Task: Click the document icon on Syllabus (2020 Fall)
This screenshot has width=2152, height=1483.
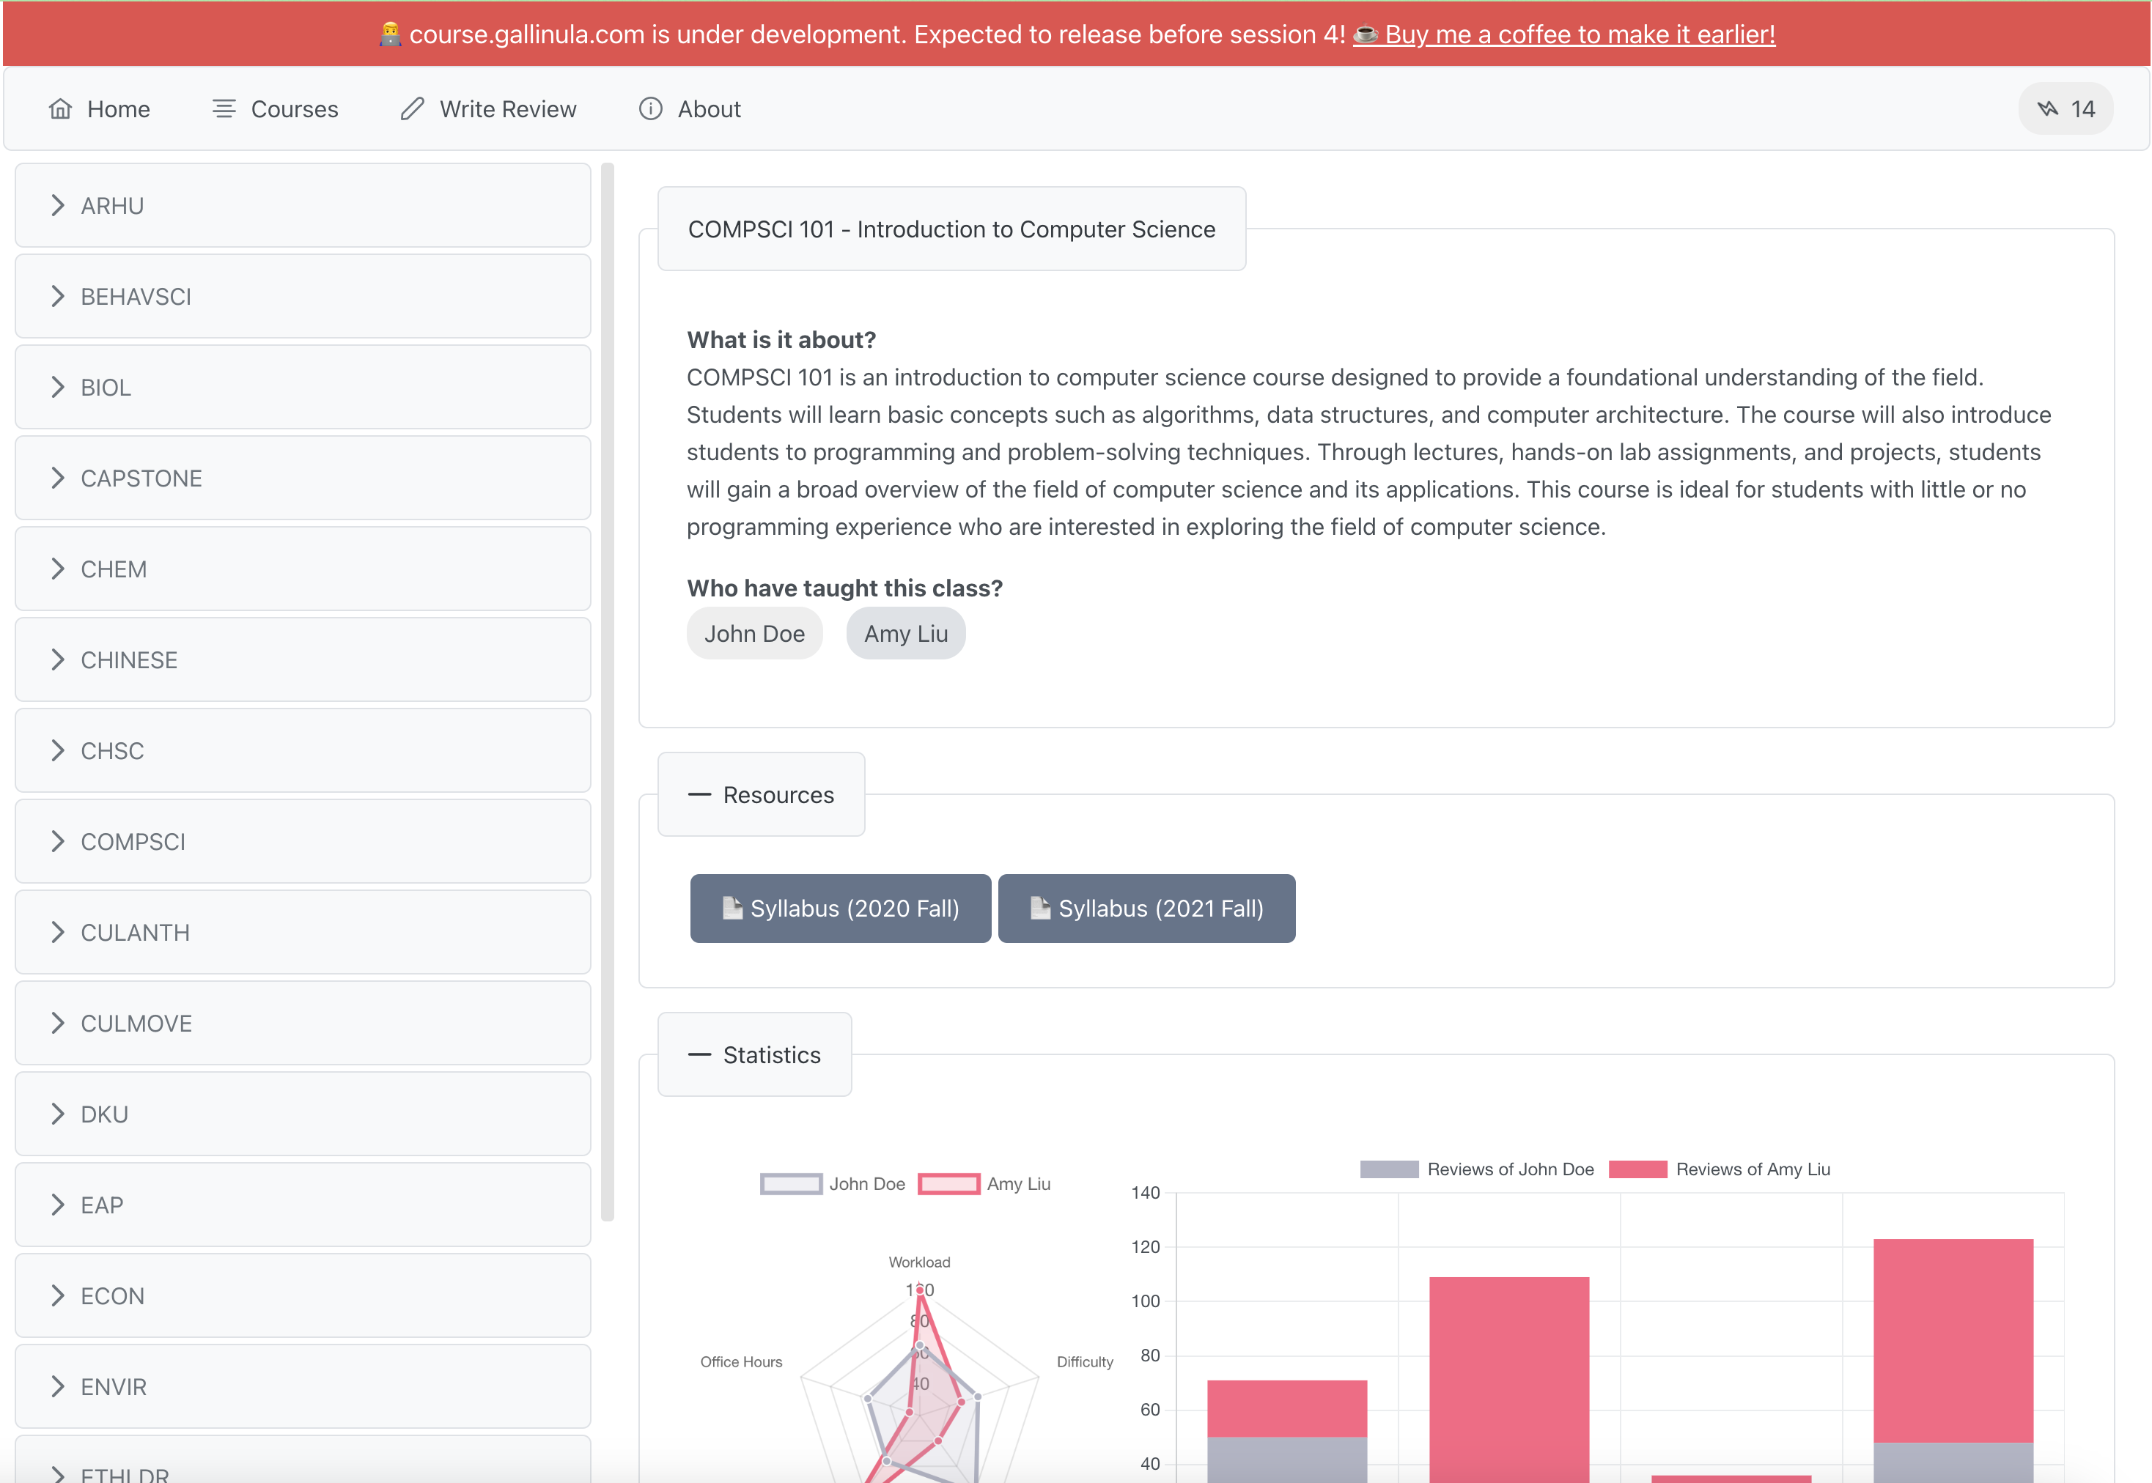Action: [732, 908]
